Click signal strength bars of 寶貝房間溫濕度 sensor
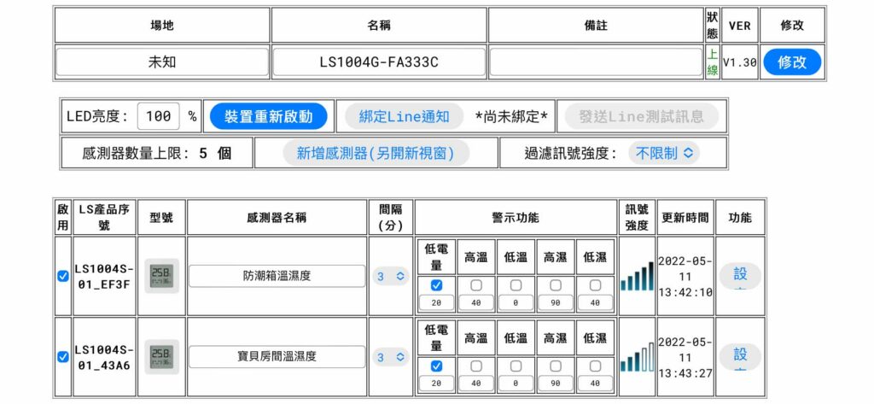Image resolution: width=874 pixels, height=404 pixels. tap(637, 356)
